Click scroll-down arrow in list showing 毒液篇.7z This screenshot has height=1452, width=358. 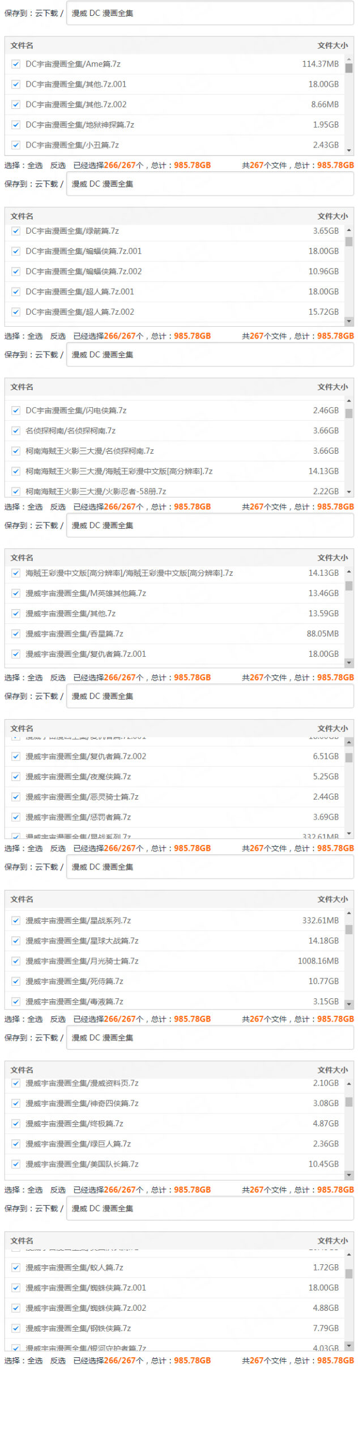click(x=349, y=1004)
